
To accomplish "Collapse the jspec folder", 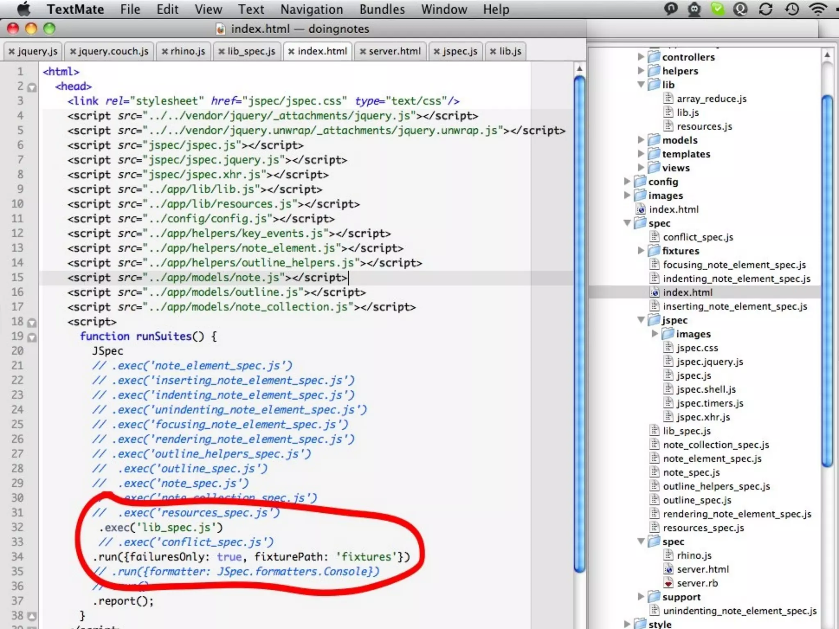I will pyautogui.click(x=641, y=320).
